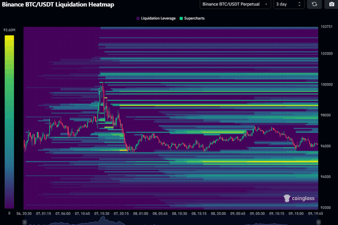This screenshot has width=338, height=225.
Task: Click the 09, 05:30 time axis label
Action: [x=257, y=213]
